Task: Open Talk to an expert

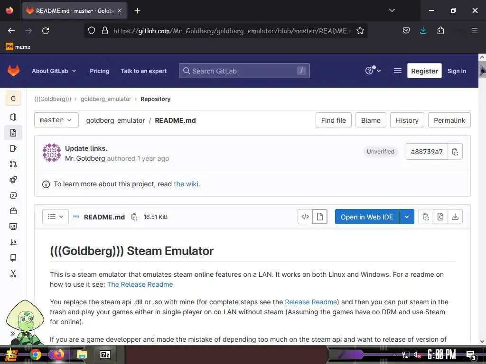Action: tap(143, 71)
